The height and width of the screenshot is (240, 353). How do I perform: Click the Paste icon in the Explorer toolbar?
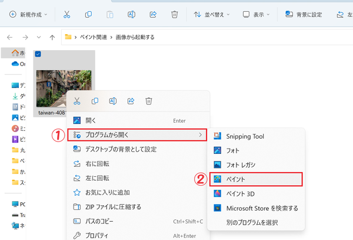(x=110, y=15)
